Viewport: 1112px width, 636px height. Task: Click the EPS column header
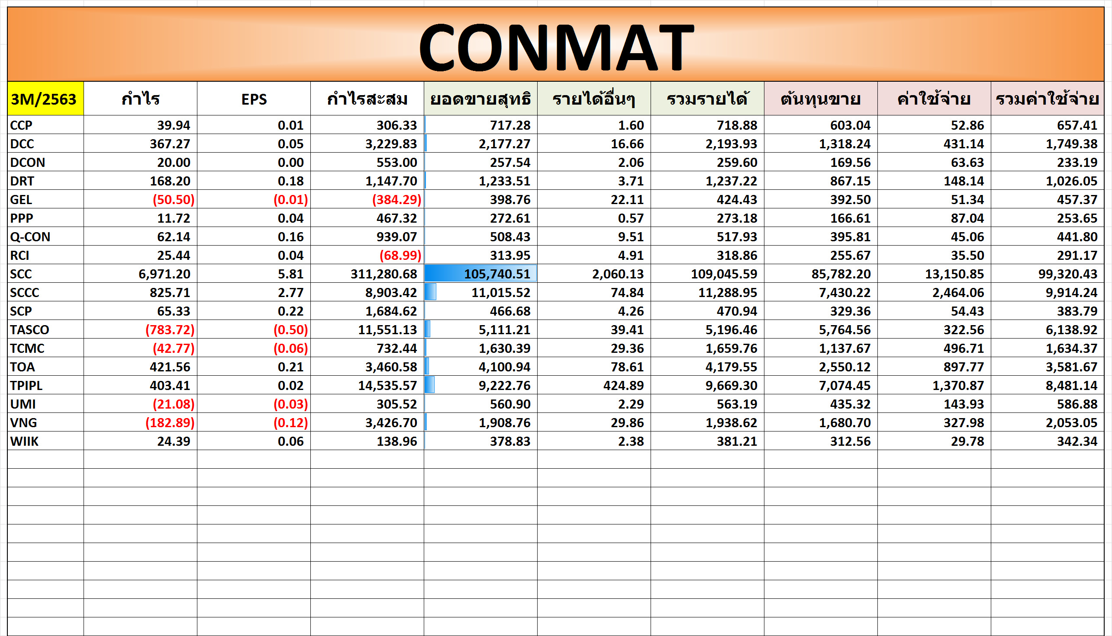(254, 99)
